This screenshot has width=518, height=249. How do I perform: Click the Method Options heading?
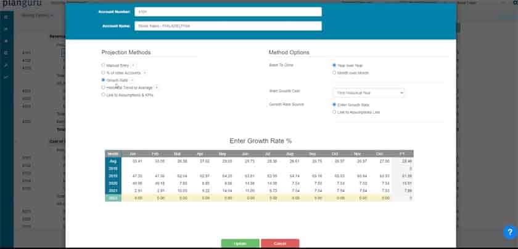point(289,52)
